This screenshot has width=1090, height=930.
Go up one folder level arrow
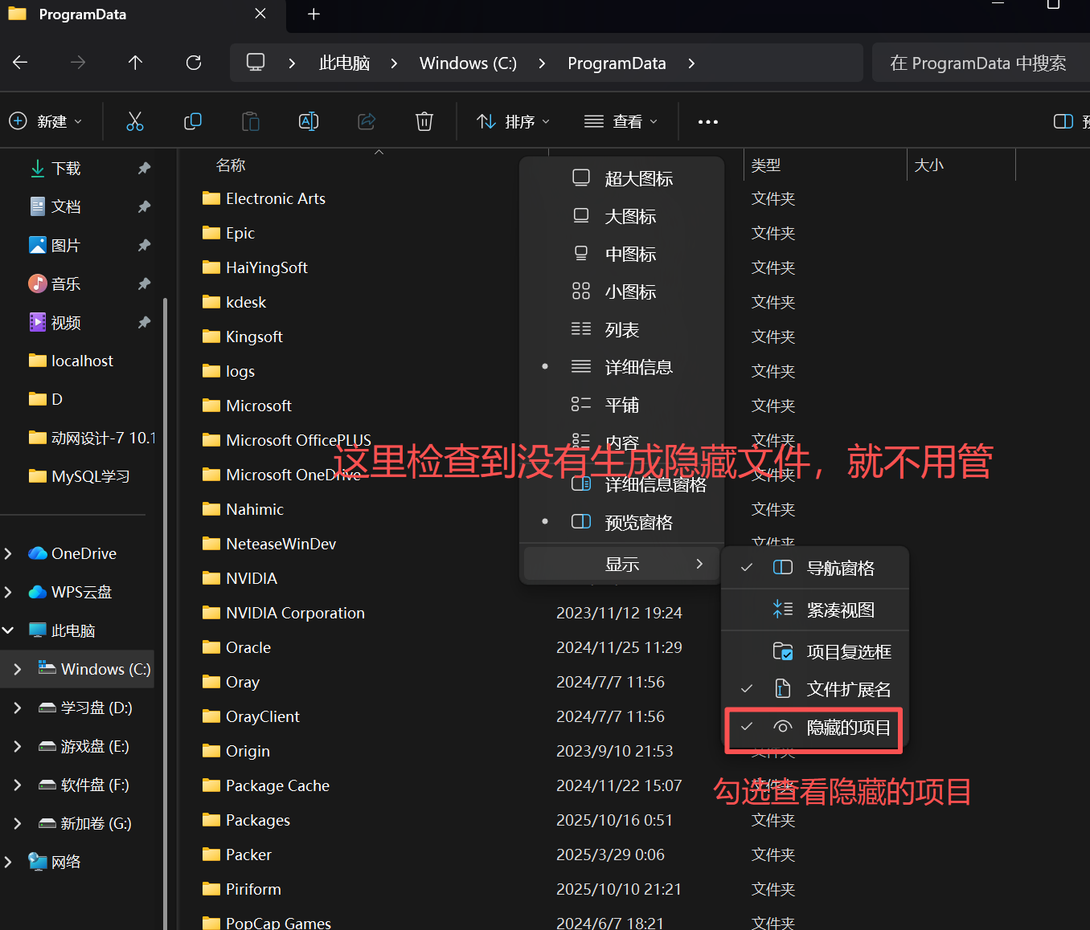tap(135, 63)
